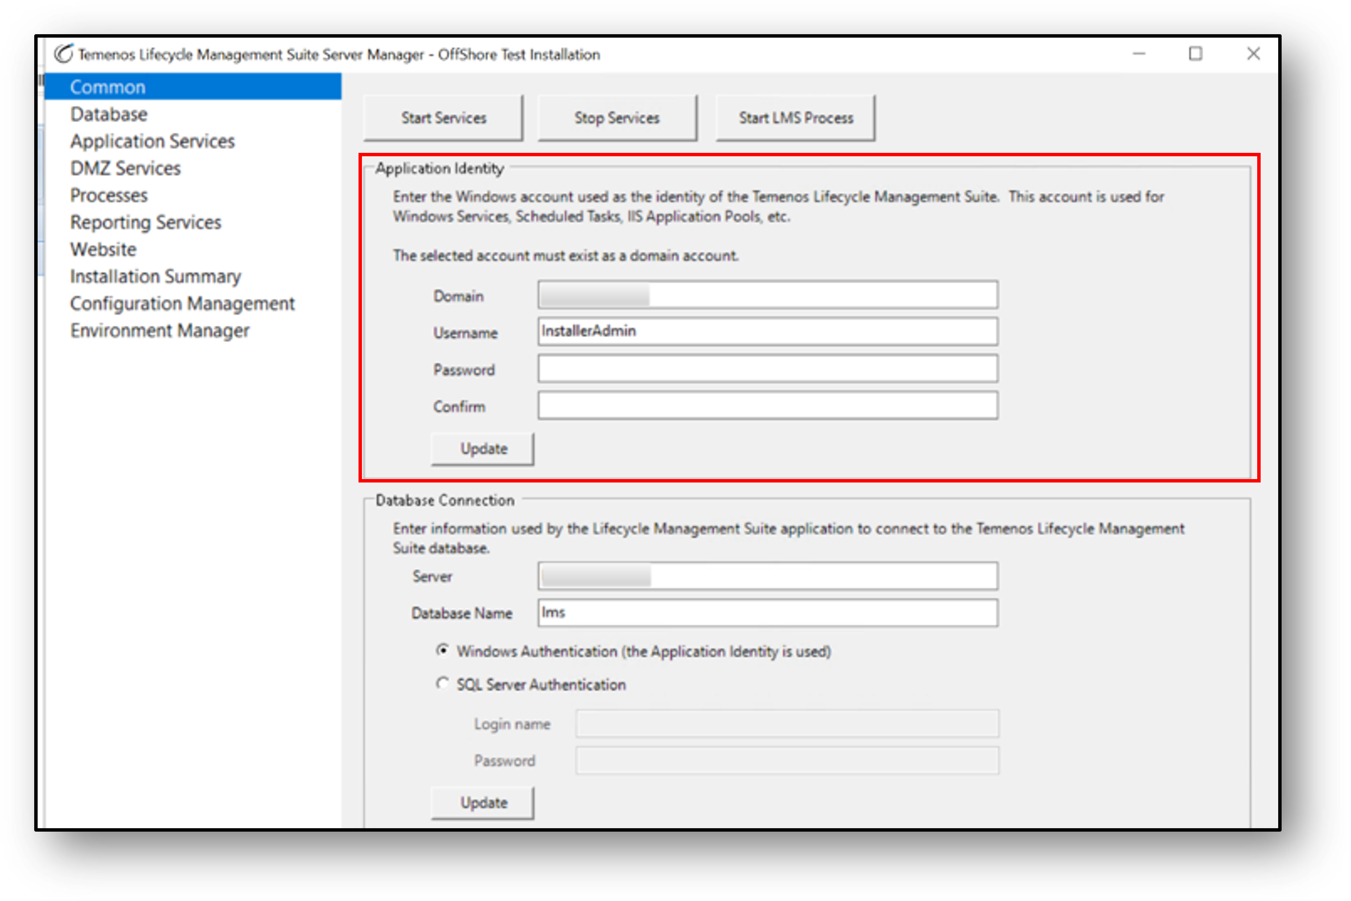
Task: Go to DMZ Services
Action: [x=125, y=168]
